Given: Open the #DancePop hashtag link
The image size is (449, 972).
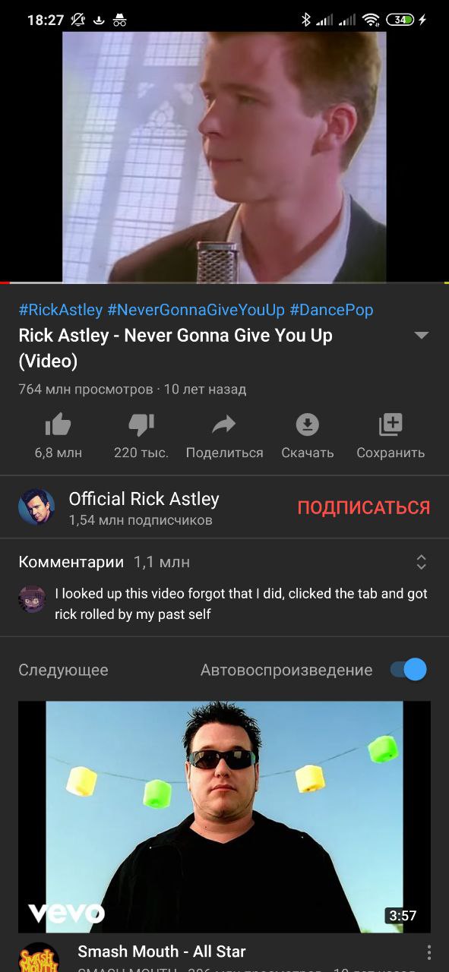Looking at the screenshot, I should [x=331, y=310].
